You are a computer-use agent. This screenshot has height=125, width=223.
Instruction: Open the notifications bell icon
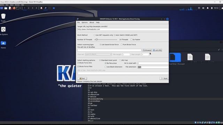coord(208,8)
